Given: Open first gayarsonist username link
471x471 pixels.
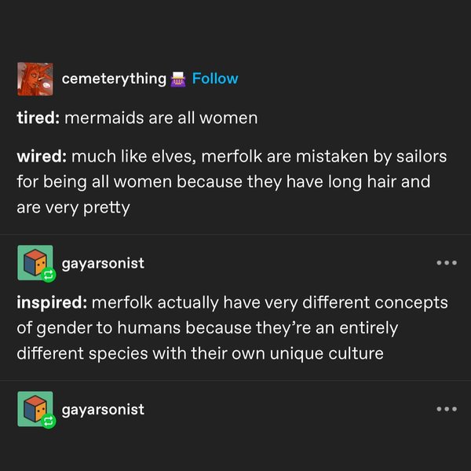Looking at the screenshot, I should (103, 263).
